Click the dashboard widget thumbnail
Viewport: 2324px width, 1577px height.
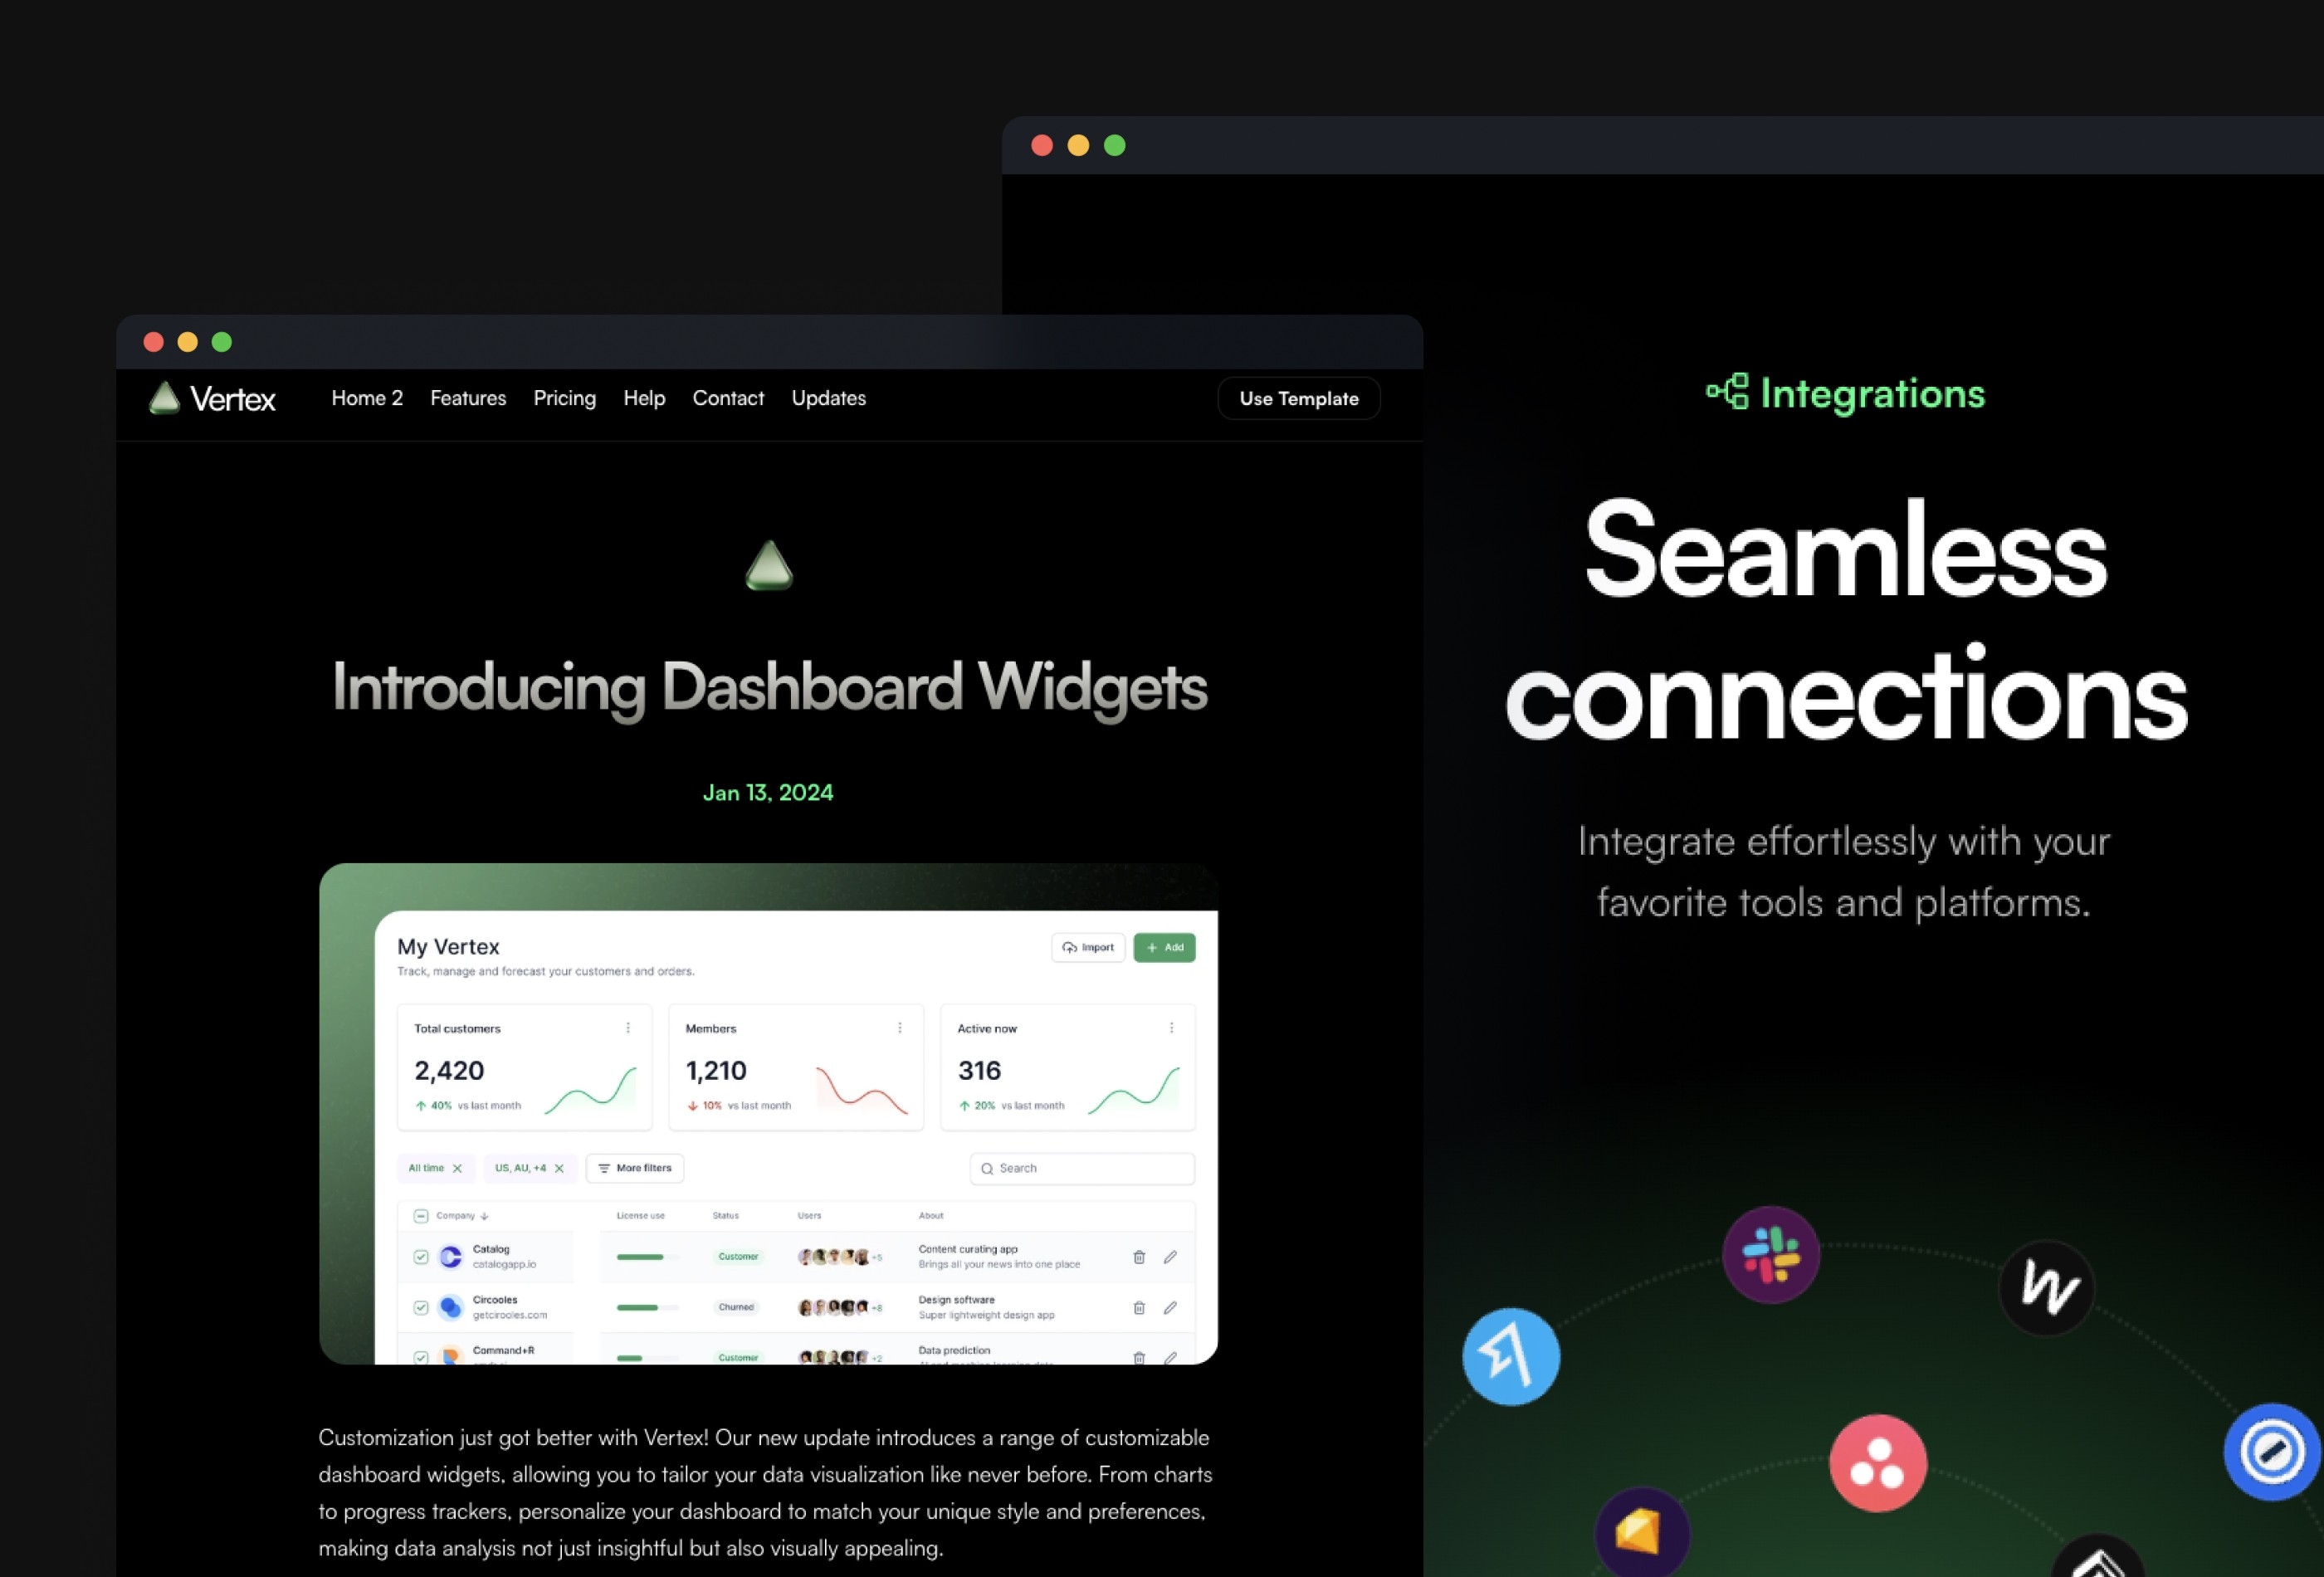click(x=769, y=1109)
